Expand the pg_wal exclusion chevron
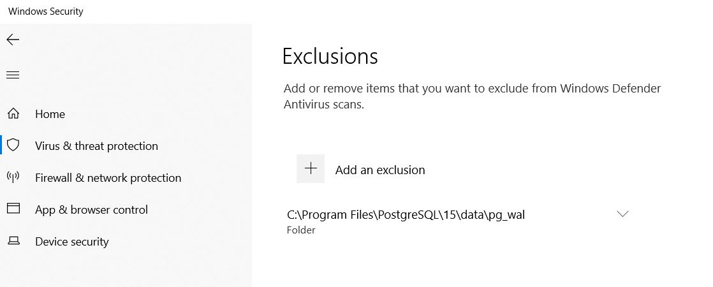The image size is (713, 287). (x=623, y=214)
